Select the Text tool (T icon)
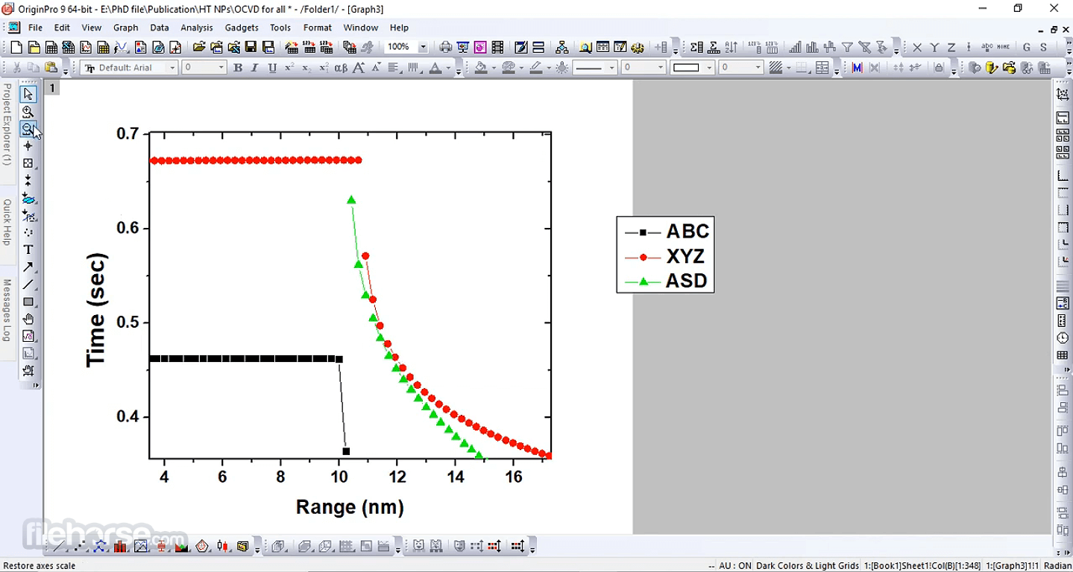 pyautogui.click(x=28, y=250)
